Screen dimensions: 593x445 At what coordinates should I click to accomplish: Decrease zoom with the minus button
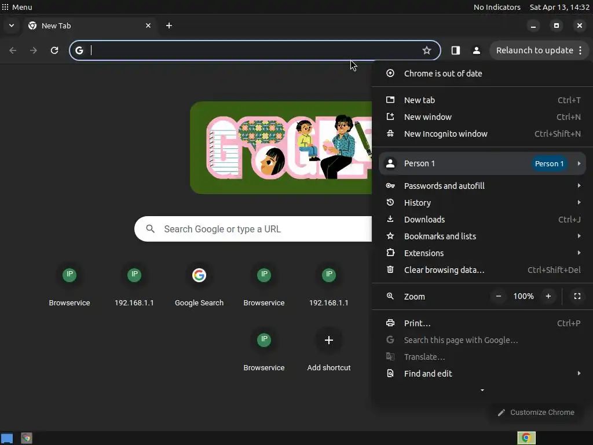499,296
